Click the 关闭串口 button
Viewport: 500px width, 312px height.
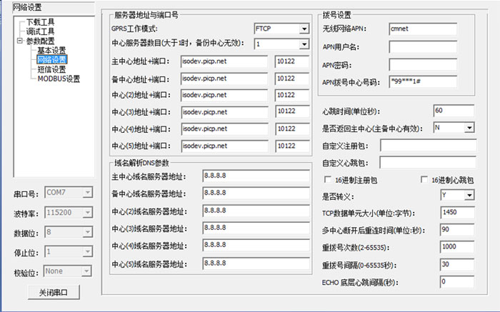pyautogui.click(x=54, y=293)
